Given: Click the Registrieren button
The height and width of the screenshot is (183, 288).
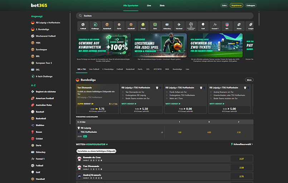Looking at the screenshot, I should tap(236, 5).
